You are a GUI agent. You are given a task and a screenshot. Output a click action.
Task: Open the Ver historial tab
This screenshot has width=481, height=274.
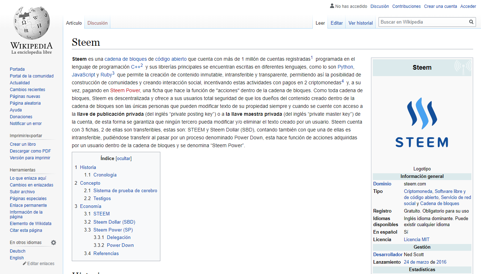pos(361,23)
